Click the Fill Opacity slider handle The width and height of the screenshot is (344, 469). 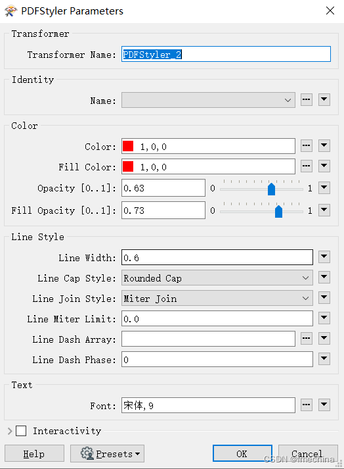278,211
